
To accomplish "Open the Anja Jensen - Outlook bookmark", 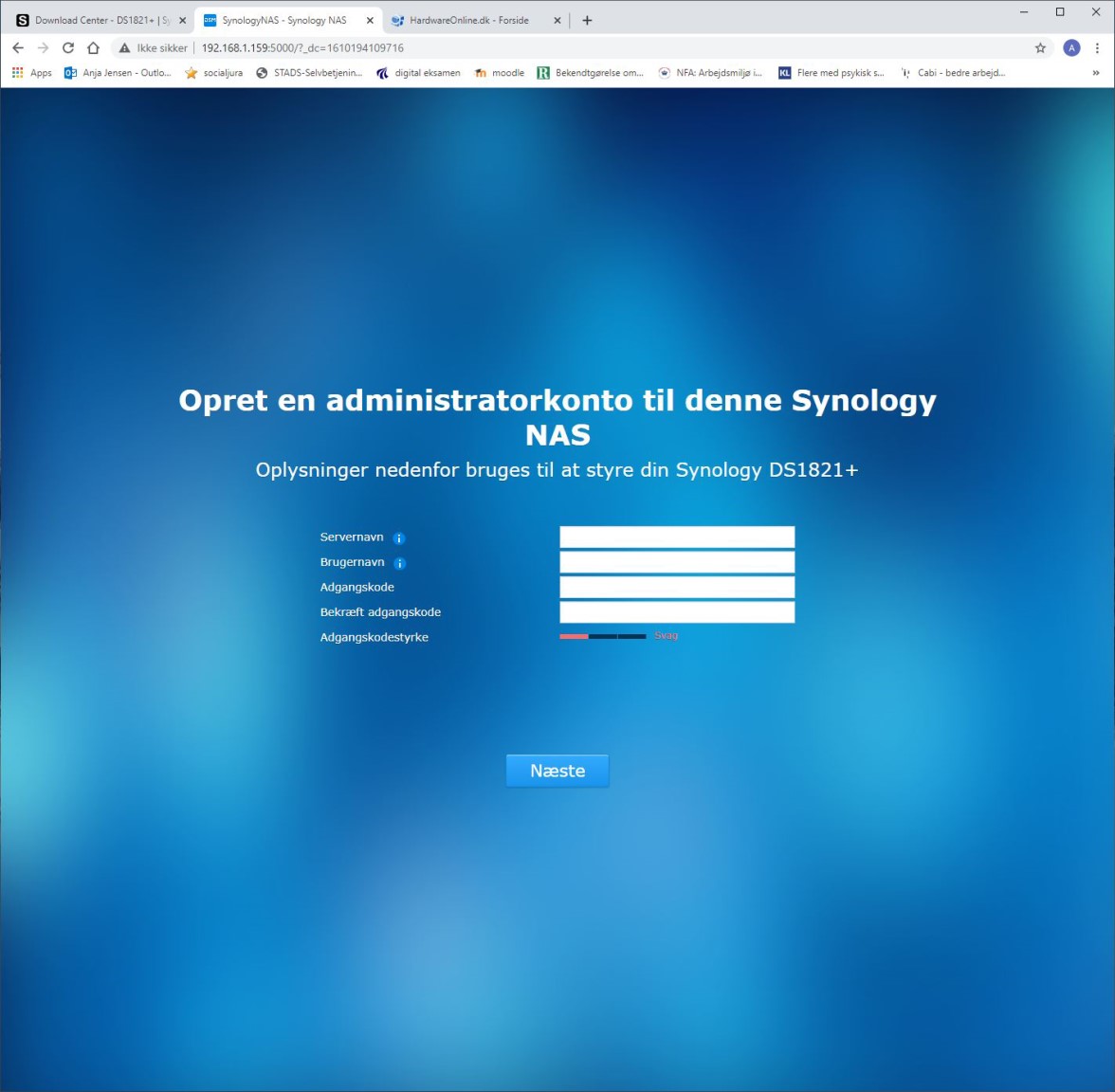I will (x=118, y=72).
